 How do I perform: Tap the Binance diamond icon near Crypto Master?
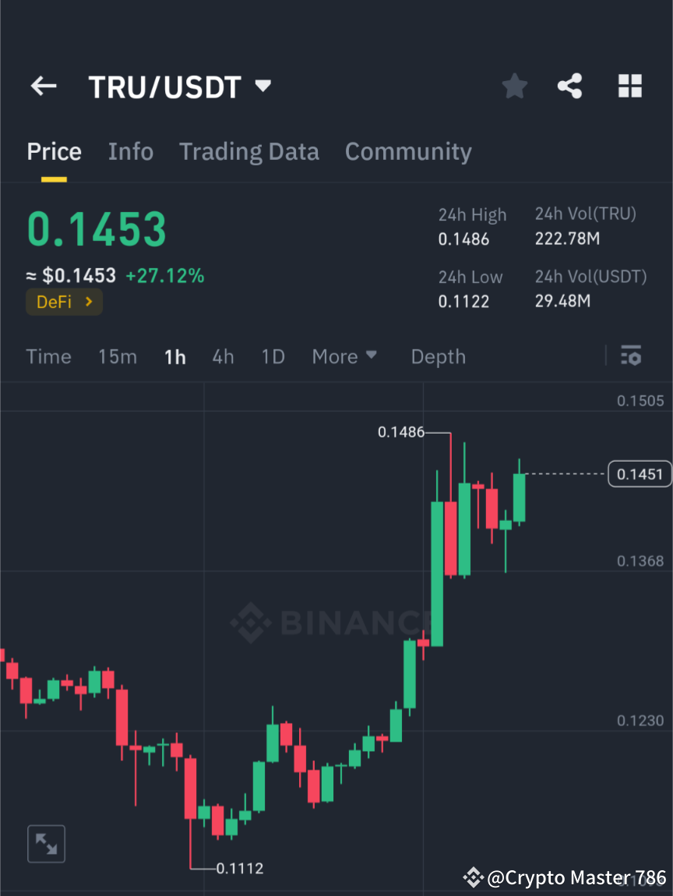click(x=474, y=878)
